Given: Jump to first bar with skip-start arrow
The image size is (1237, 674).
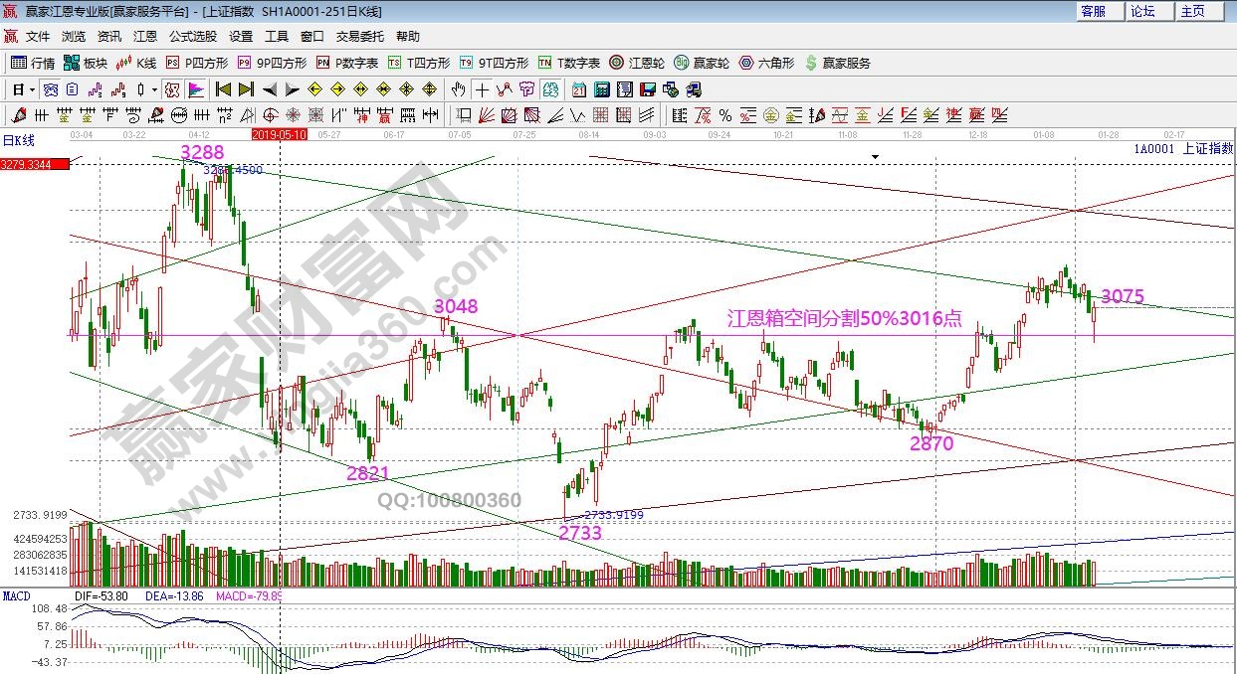Looking at the screenshot, I should [223, 89].
